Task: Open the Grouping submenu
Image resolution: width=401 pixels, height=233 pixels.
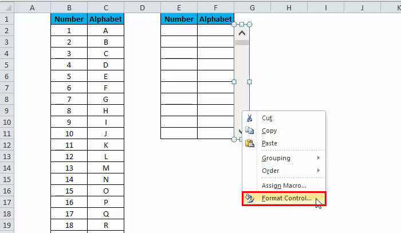Action: (284, 158)
